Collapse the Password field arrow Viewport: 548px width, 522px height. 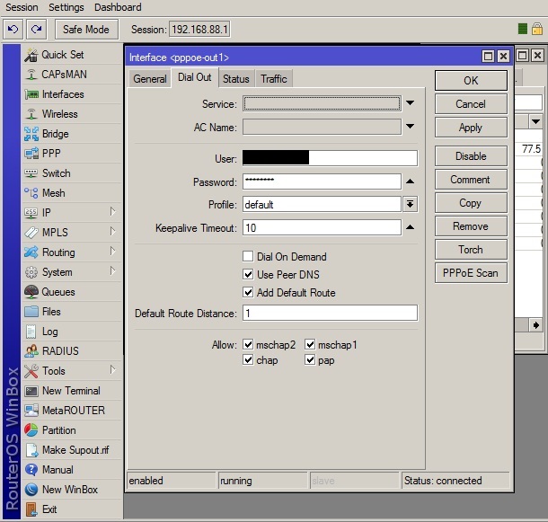coord(410,181)
